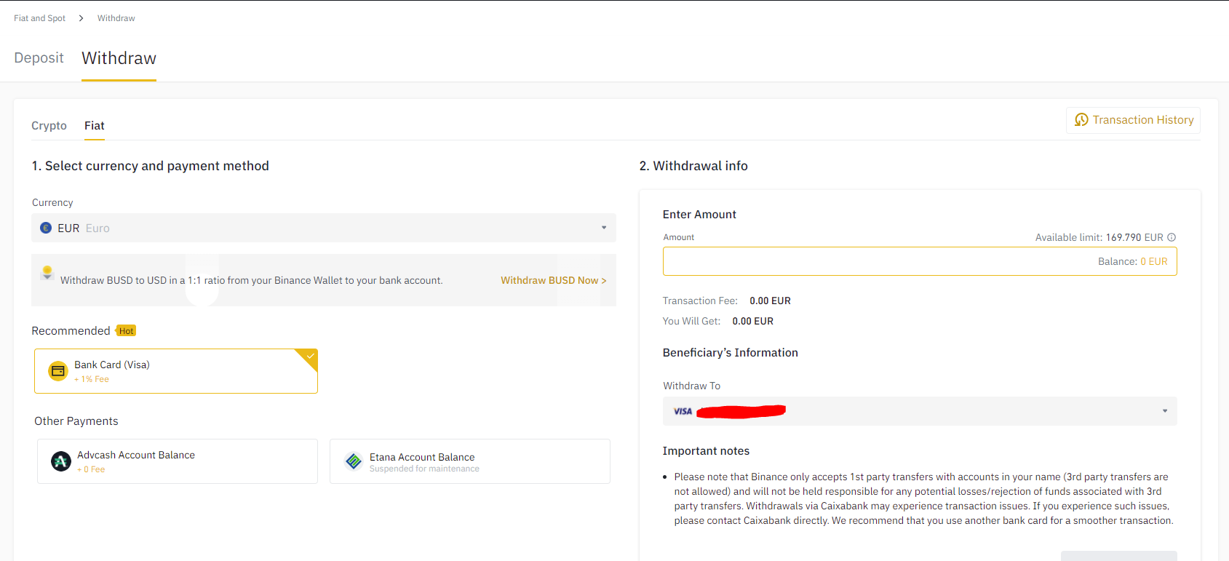Click the Beneficiary's Information heading
Screen dimensions: 1229x561
click(x=731, y=353)
